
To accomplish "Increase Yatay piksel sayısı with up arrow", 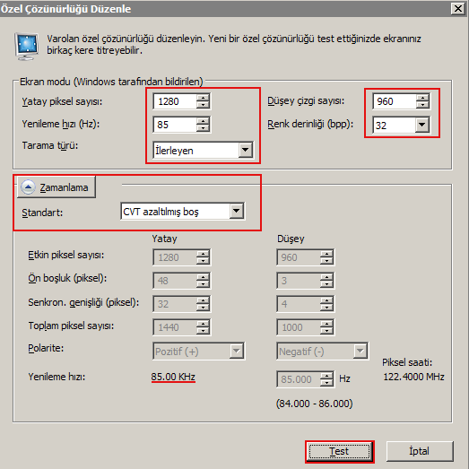I will tap(203, 98).
